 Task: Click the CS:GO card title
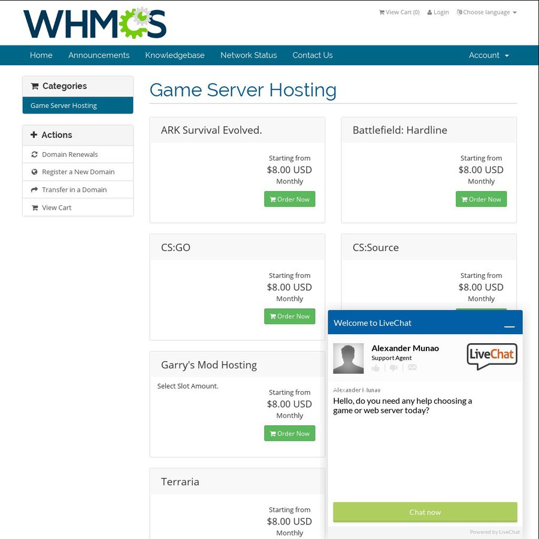click(175, 247)
